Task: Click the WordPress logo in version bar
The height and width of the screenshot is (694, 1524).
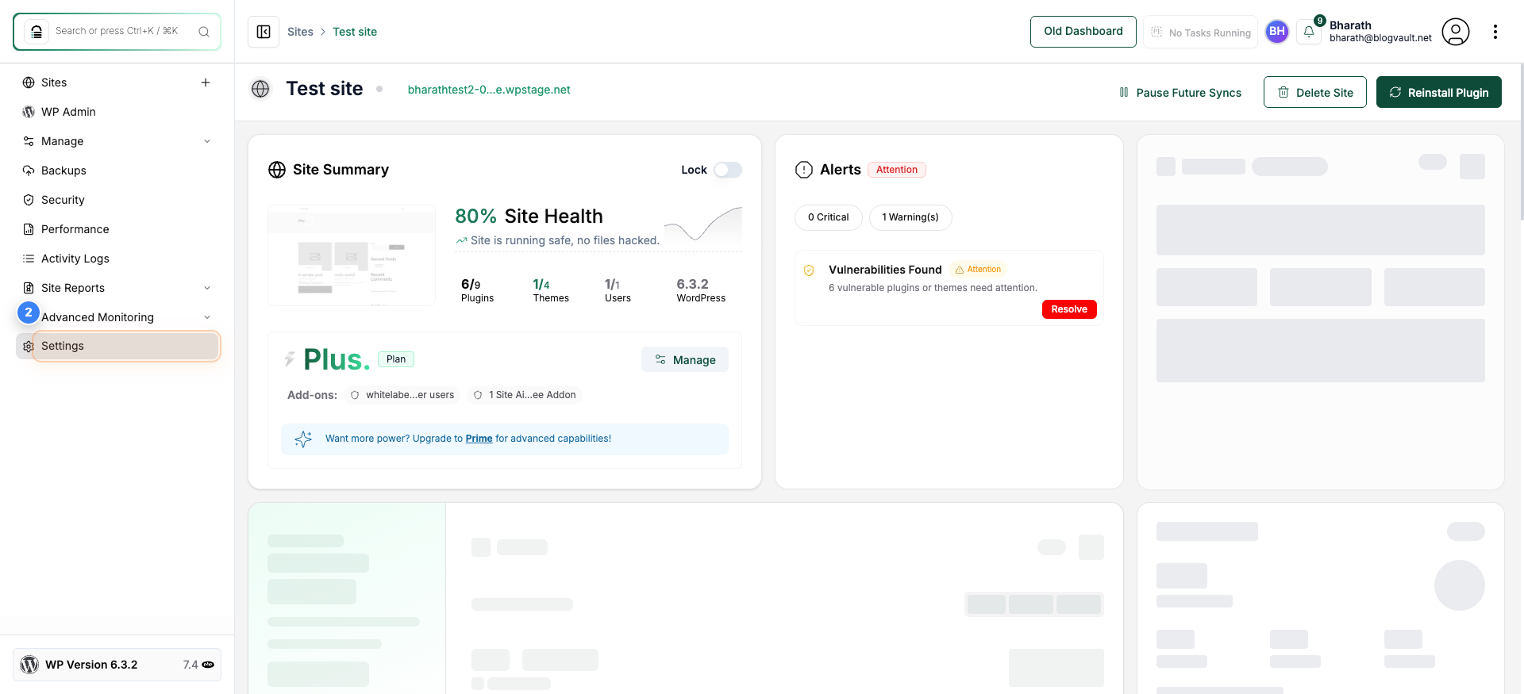Action: pyautogui.click(x=29, y=665)
